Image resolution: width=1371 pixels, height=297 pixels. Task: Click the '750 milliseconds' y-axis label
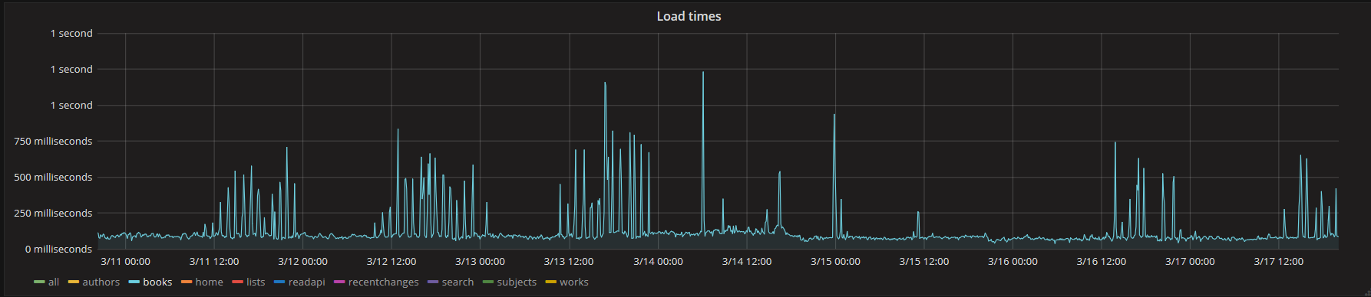click(x=53, y=142)
